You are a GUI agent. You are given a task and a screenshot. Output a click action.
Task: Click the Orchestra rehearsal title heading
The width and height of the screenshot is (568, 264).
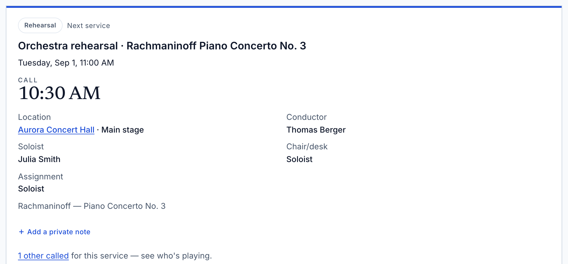[162, 46]
